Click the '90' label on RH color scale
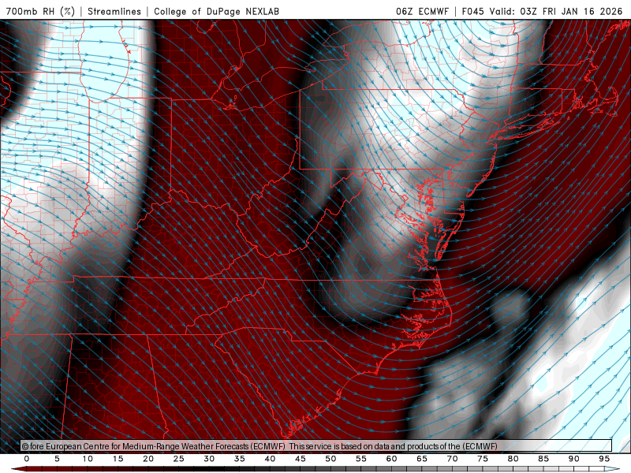This screenshot has height=473, width=631. point(574,459)
